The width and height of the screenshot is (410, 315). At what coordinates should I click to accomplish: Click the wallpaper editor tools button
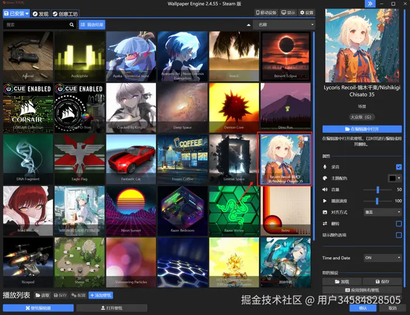(x=38, y=308)
